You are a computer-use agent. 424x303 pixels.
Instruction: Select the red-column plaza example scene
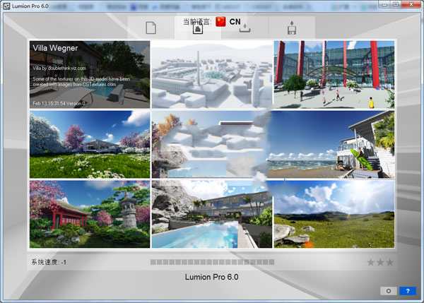pyautogui.click(x=334, y=74)
